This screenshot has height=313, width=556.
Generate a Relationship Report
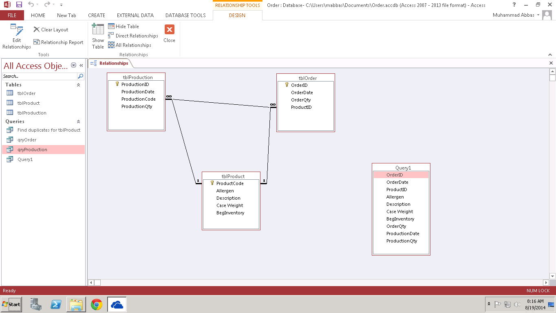click(x=58, y=42)
